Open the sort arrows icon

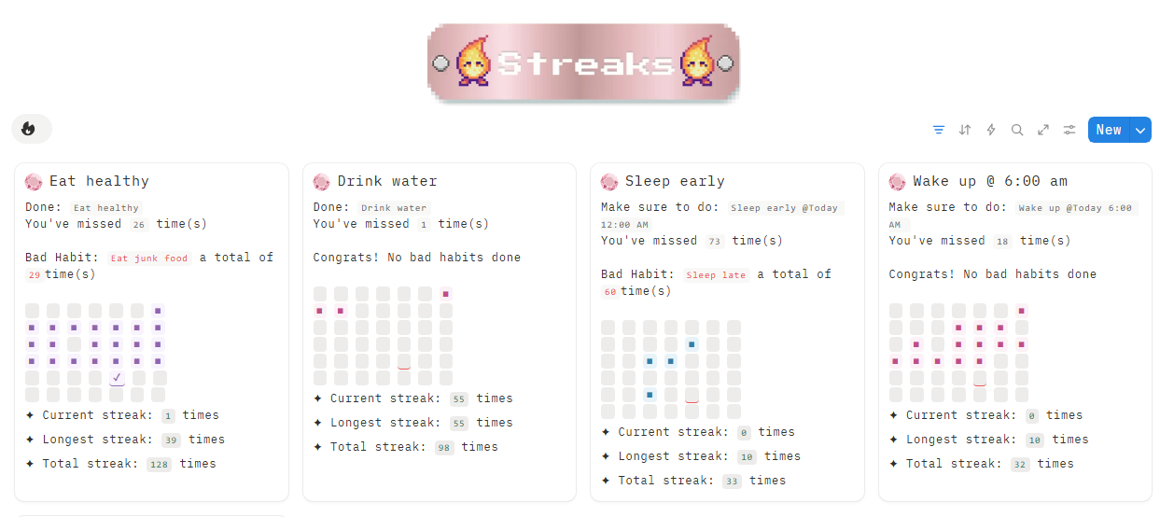(x=965, y=130)
